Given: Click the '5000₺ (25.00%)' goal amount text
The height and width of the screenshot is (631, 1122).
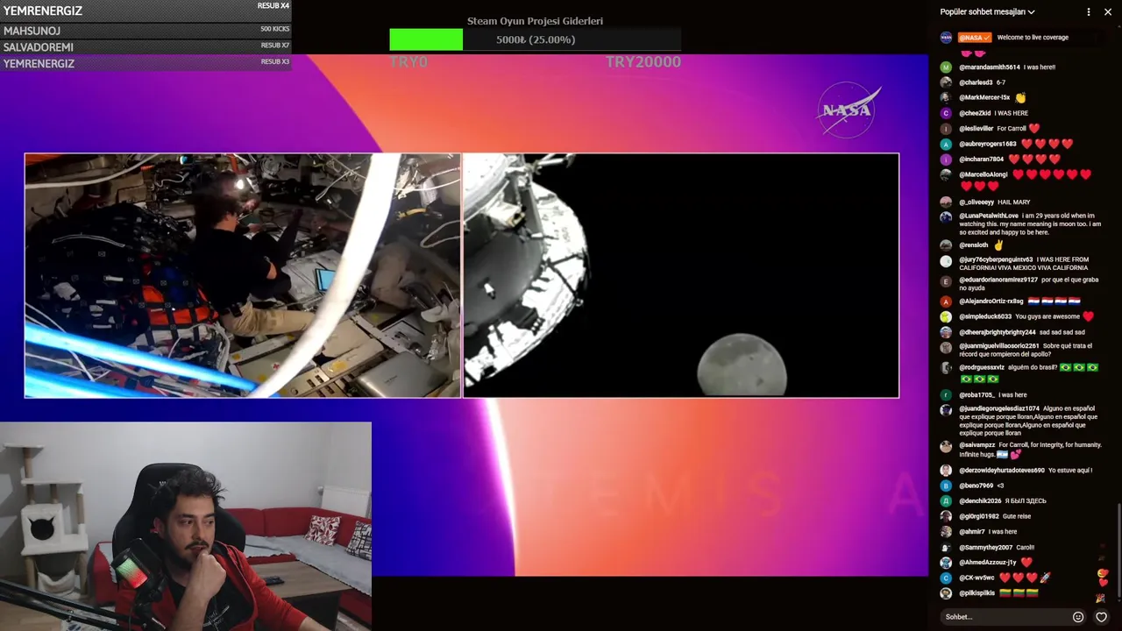Looking at the screenshot, I should (536, 39).
